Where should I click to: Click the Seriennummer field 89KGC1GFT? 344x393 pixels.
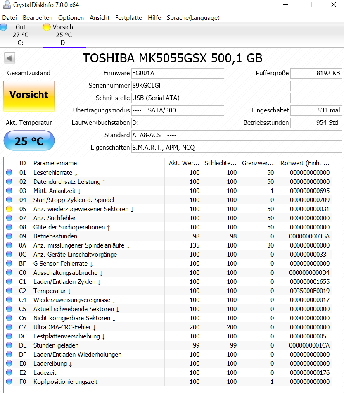178,86
